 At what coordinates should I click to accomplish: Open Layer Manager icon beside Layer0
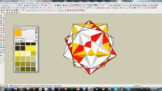[x=111, y=5]
